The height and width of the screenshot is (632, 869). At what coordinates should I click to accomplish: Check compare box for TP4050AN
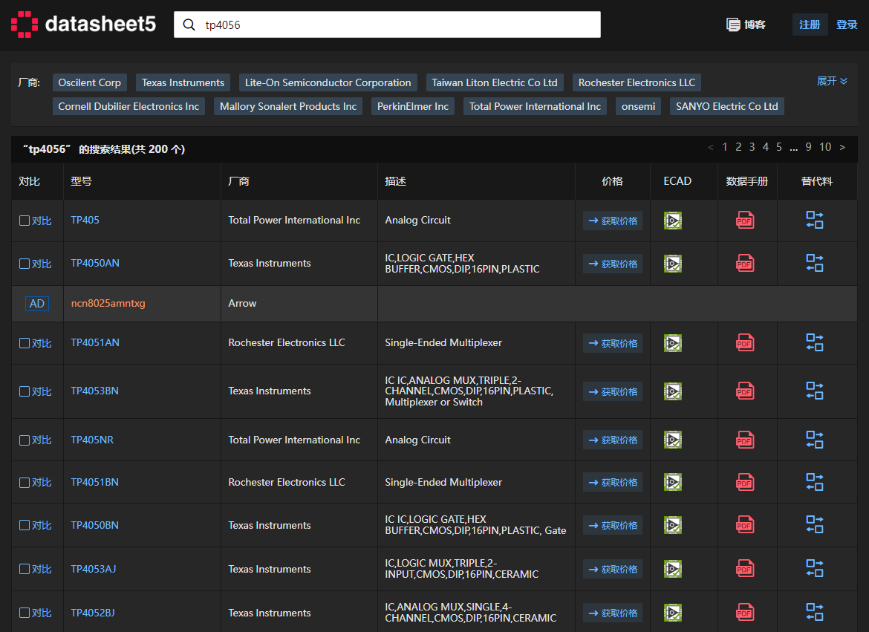click(25, 264)
